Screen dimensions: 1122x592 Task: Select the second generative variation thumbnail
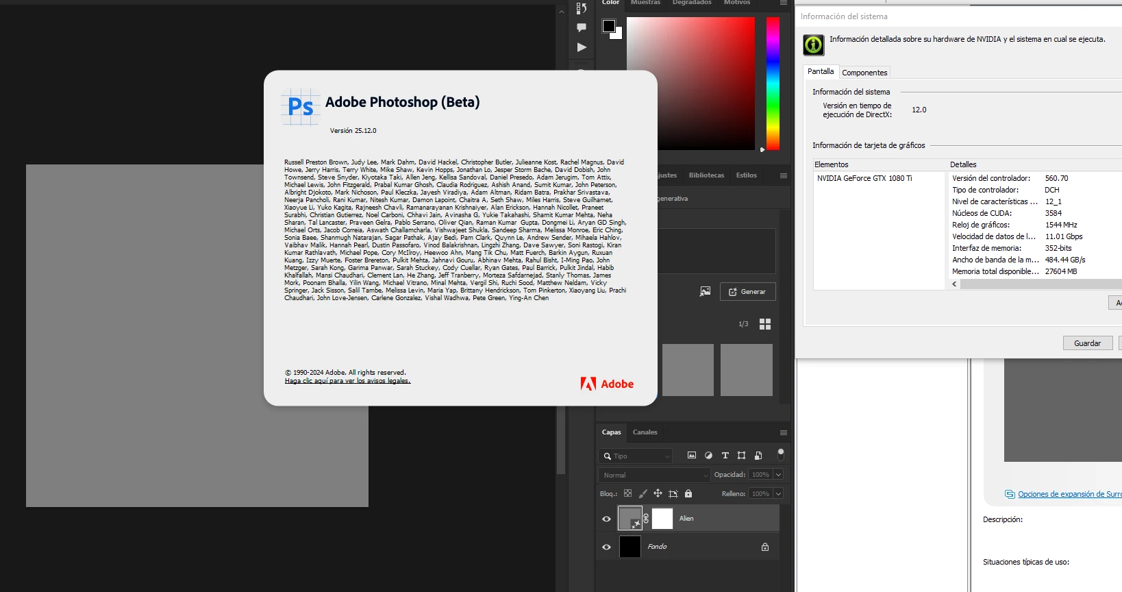click(747, 370)
